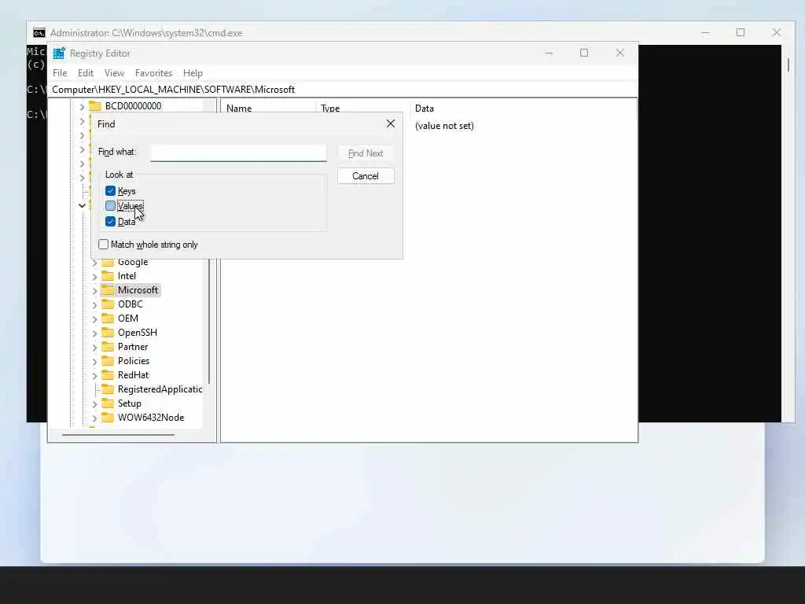Maximize the Registry Editor window

coord(584,53)
